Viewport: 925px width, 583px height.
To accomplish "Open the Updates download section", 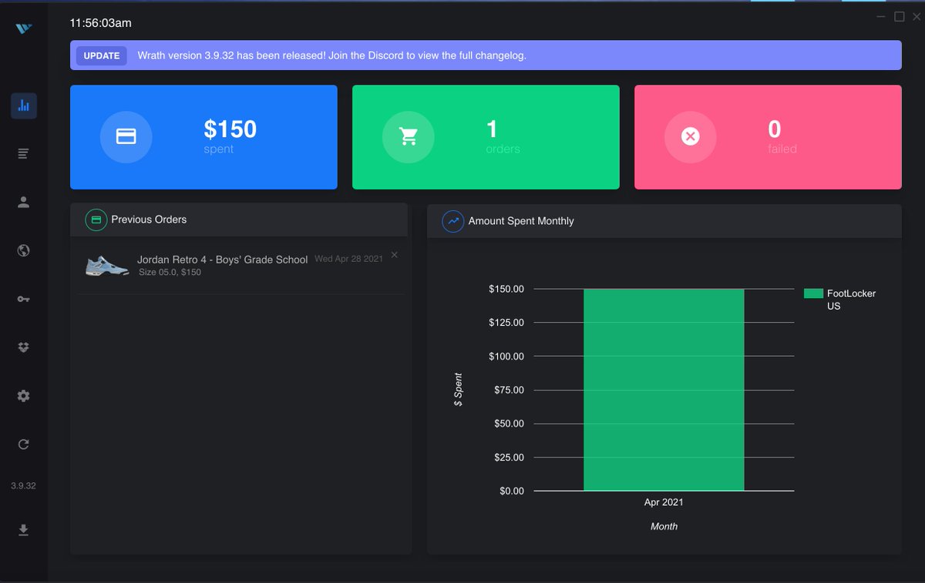I will click(x=23, y=530).
